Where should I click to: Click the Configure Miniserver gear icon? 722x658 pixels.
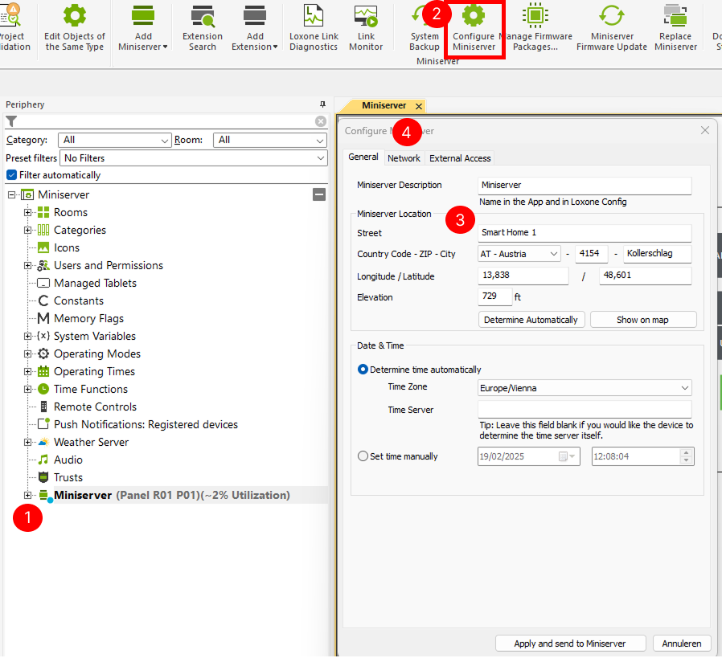[x=474, y=18]
